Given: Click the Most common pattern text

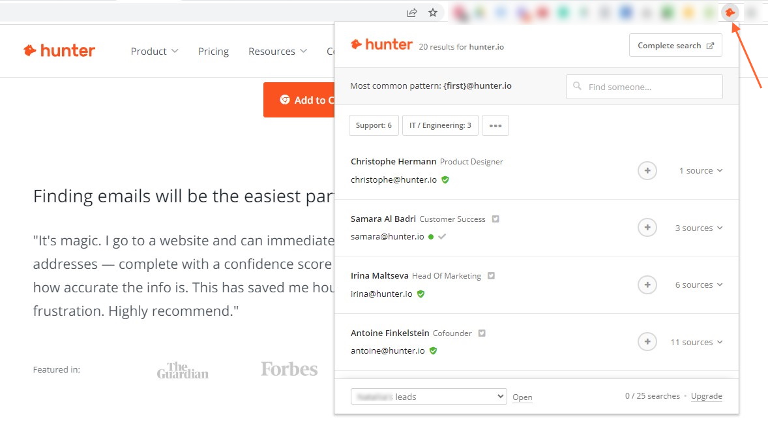Looking at the screenshot, I should pyautogui.click(x=430, y=85).
